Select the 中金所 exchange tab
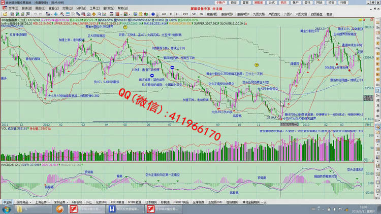The width and height of the screenshot is (381, 214). point(7,202)
